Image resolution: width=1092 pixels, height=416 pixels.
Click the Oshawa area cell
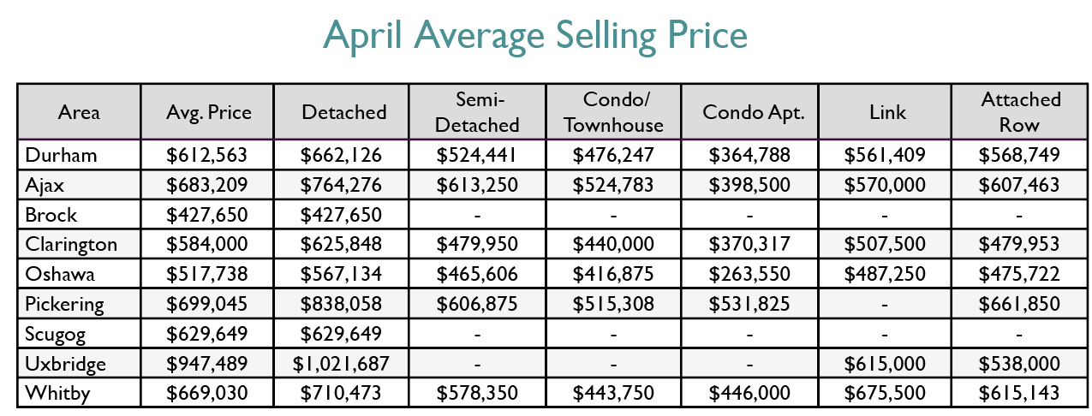(x=59, y=274)
